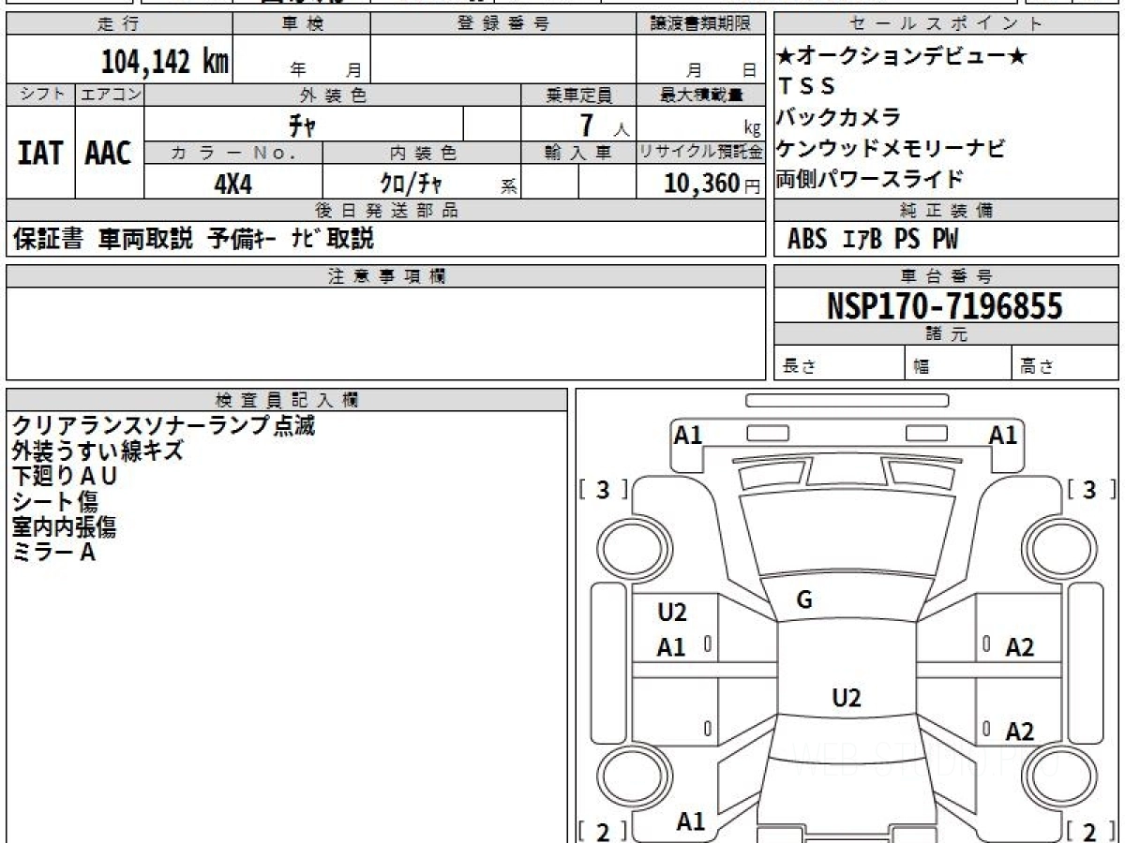This screenshot has height=843, width=1125.
Task: Select the 室内内張傷 note
Action: tap(64, 527)
